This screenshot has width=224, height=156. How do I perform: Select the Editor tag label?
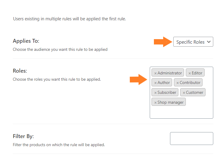click(x=197, y=73)
